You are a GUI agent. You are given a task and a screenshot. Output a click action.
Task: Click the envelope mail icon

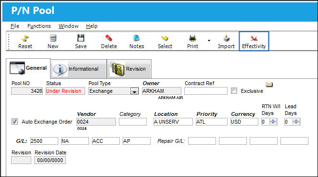click(x=269, y=84)
